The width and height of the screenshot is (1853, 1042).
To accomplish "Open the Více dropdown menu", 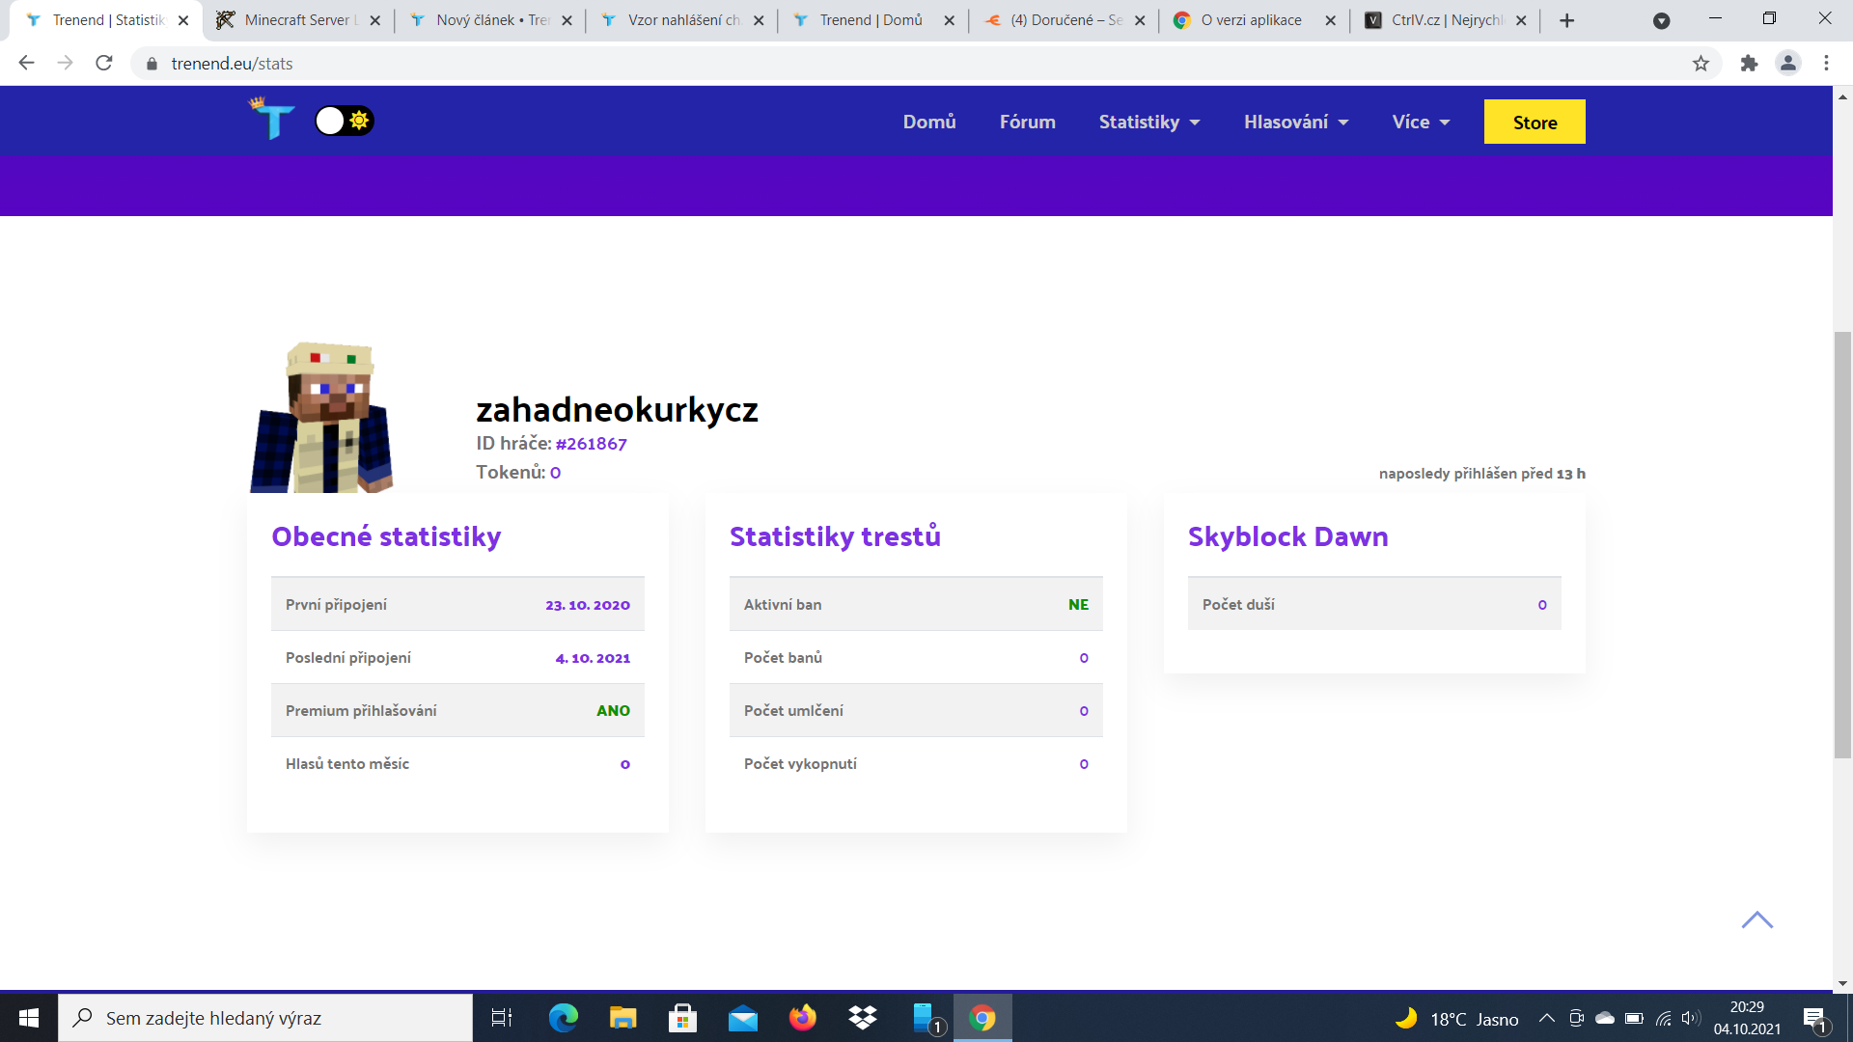I will click(1421, 122).
